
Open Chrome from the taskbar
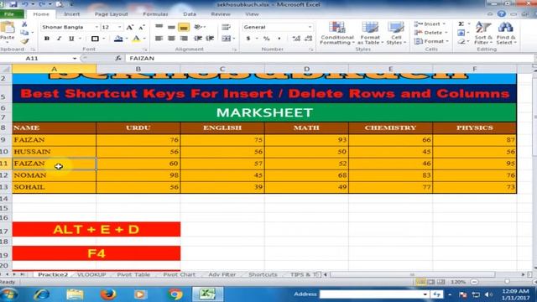pyautogui.click(x=175, y=294)
